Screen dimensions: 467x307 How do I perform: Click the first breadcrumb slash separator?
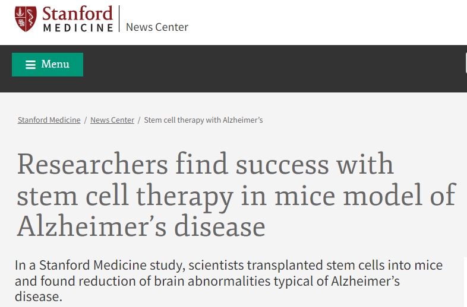click(x=86, y=120)
